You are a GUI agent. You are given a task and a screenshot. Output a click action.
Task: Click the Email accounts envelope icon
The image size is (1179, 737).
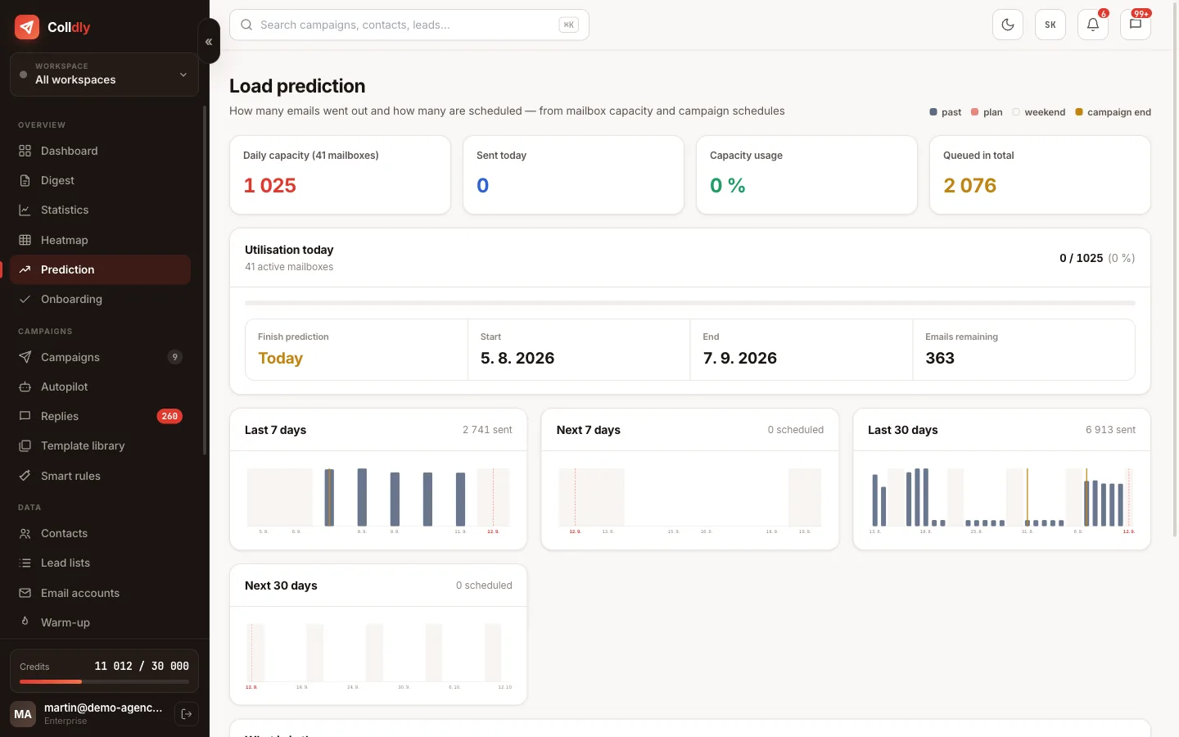25,593
